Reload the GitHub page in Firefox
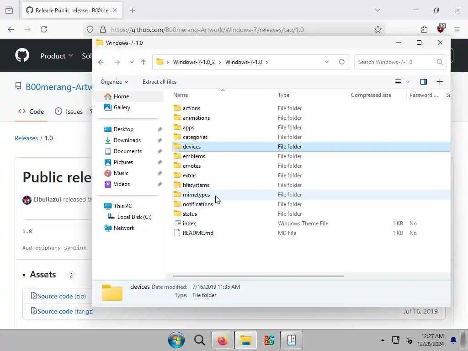This screenshot has height=351, width=468. click(x=44, y=29)
